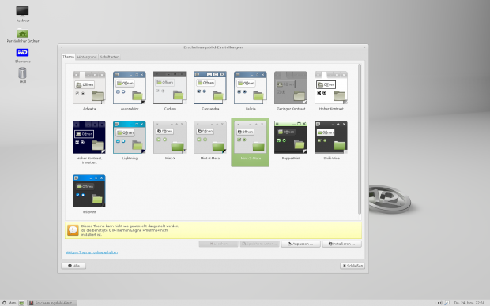This screenshot has height=306, width=490.
Task: Open help with the Hilfe button
Action: (73, 266)
